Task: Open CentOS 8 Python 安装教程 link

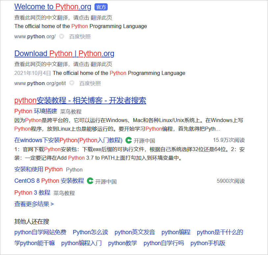Action: pyautogui.click(x=49, y=181)
